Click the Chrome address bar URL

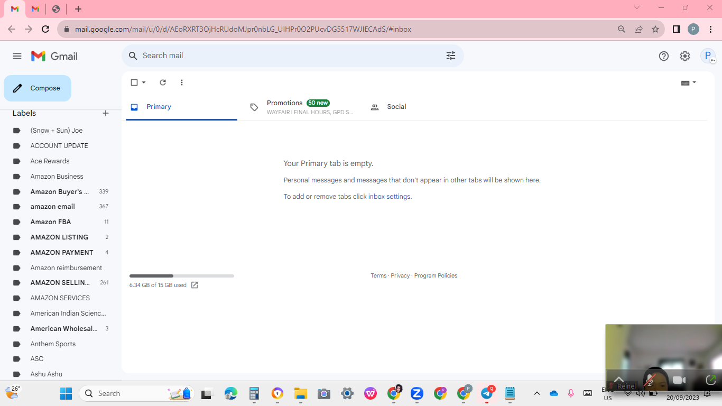pyautogui.click(x=243, y=30)
